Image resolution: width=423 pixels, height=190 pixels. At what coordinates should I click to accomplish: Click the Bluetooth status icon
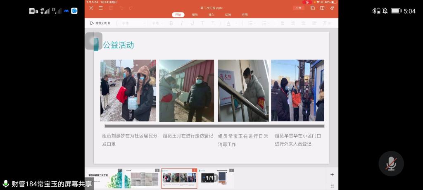[376, 11]
